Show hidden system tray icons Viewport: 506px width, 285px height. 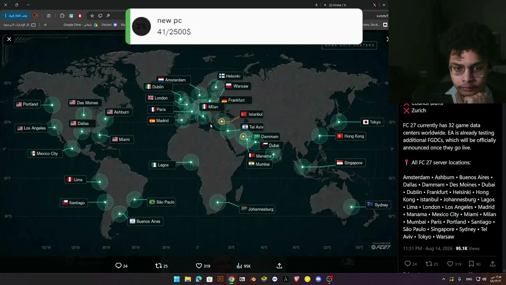(x=444, y=279)
